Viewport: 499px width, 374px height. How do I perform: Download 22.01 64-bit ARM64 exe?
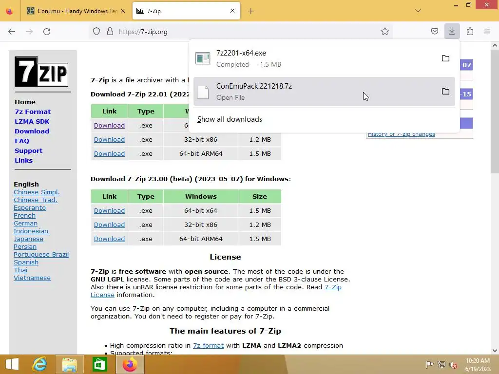pyautogui.click(x=109, y=153)
